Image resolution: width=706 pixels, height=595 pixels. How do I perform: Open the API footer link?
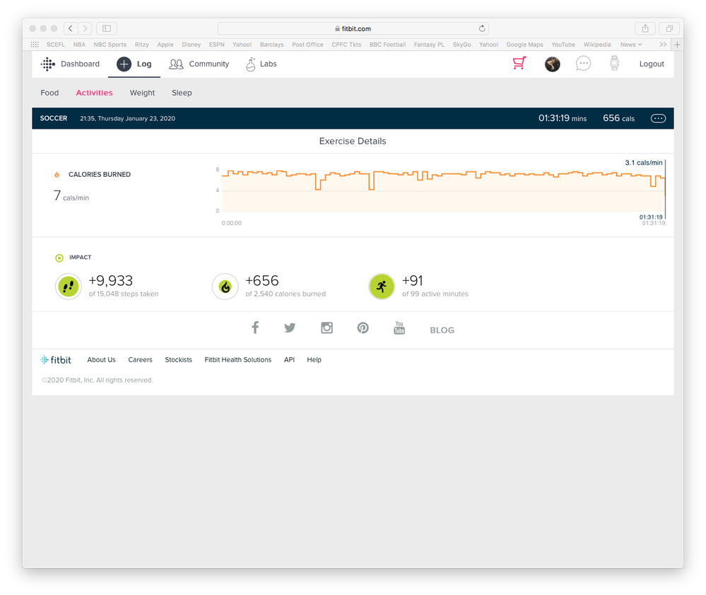(289, 359)
